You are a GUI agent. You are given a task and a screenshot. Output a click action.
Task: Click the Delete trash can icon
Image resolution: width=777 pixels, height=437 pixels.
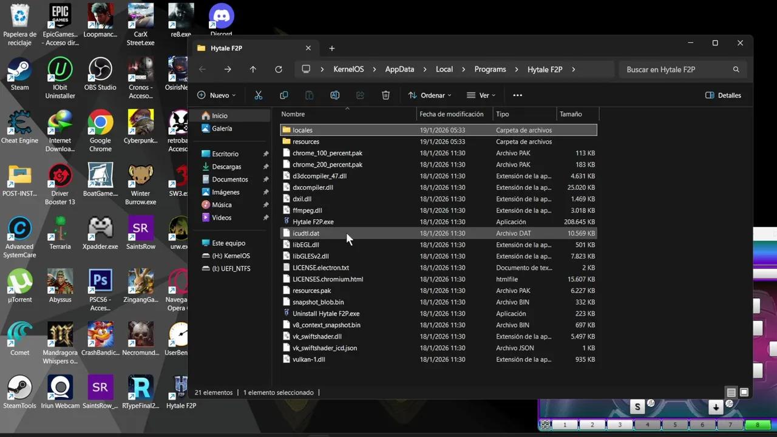(385, 95)
